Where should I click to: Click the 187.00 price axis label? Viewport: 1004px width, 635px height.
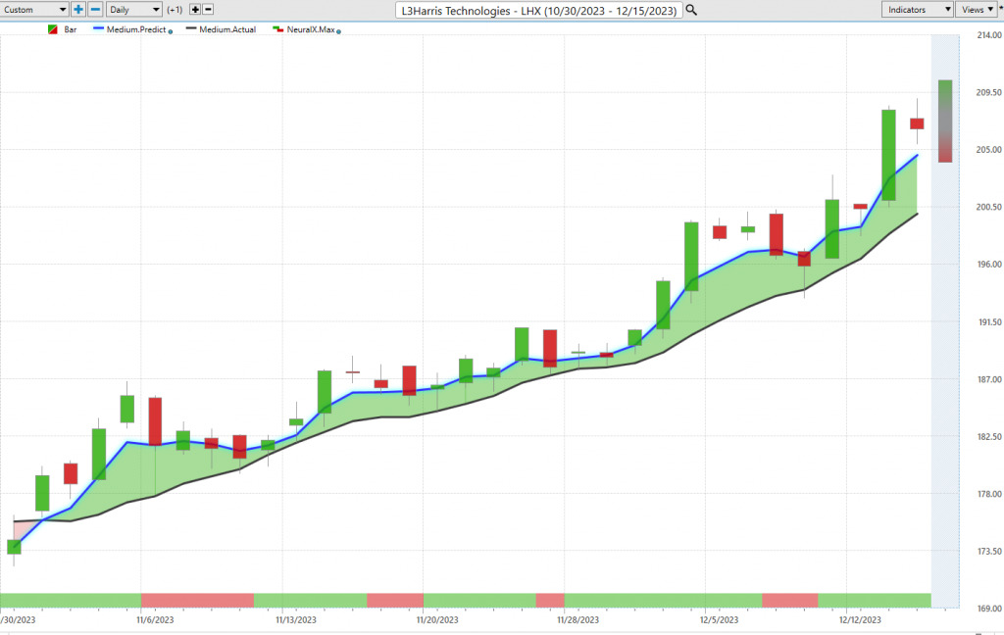tap(989, 379)
